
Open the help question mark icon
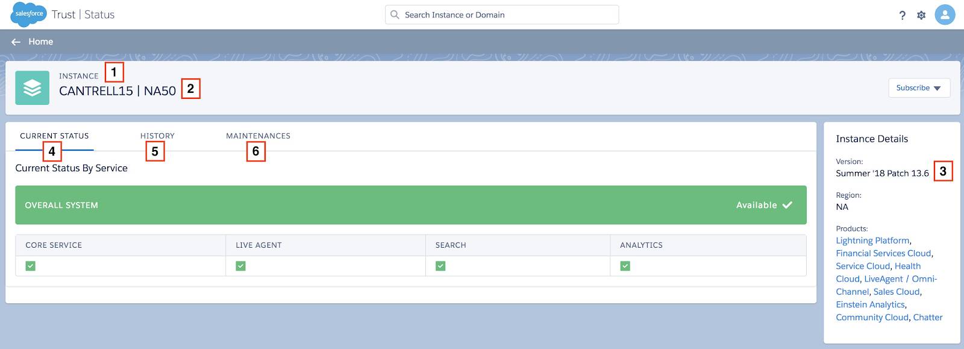[x=902, y=15]
